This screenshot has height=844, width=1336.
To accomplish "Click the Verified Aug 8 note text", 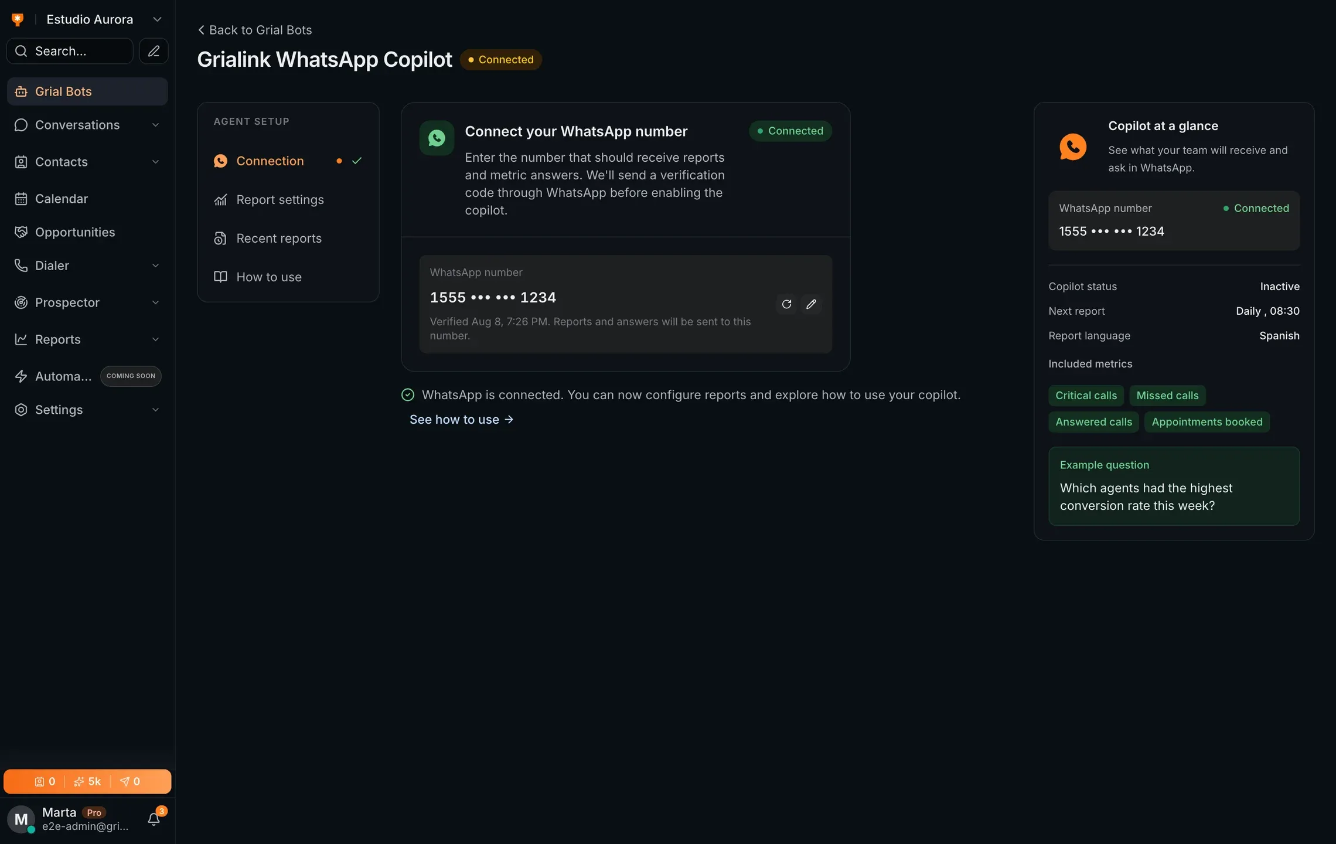I will [x=590, y=329].
